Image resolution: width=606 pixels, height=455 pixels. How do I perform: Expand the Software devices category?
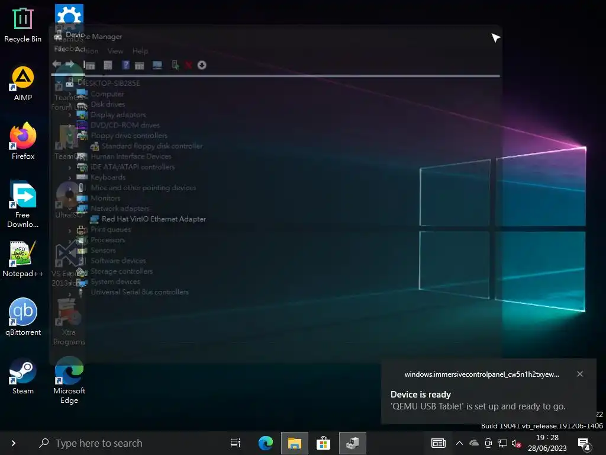point(70,261)
